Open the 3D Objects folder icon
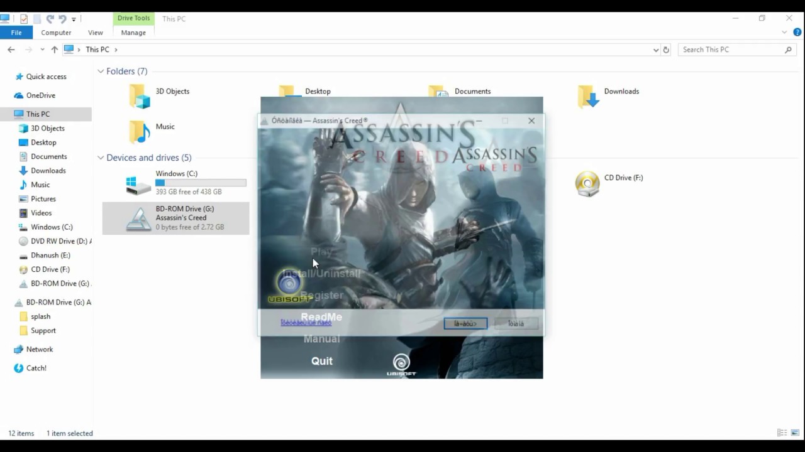Image resolution: width=805 pixels, height=452 pixels. [140, 97]
